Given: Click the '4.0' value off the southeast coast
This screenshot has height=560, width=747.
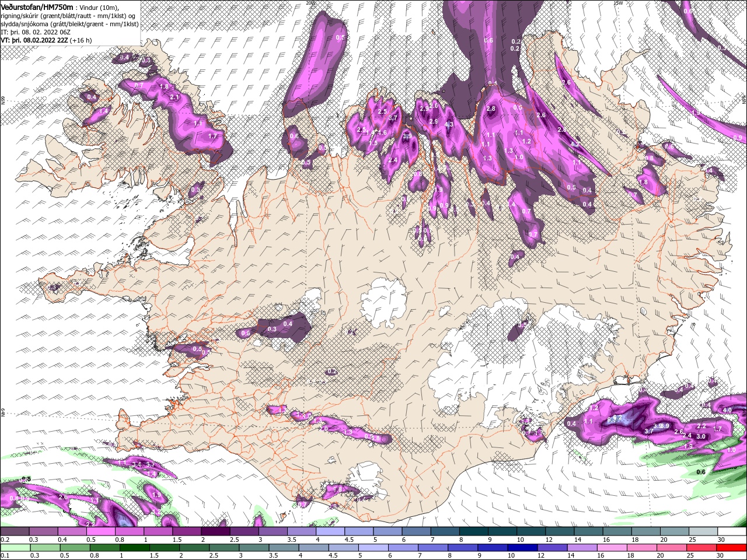Looking at the screenshot, I should click(727, 410).
